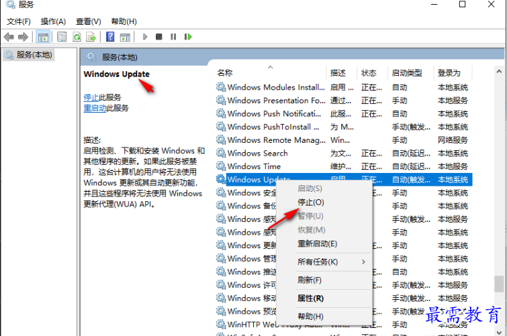Click the Start service play icon
This screenshot has width=507, height=336.
(145, 37)
